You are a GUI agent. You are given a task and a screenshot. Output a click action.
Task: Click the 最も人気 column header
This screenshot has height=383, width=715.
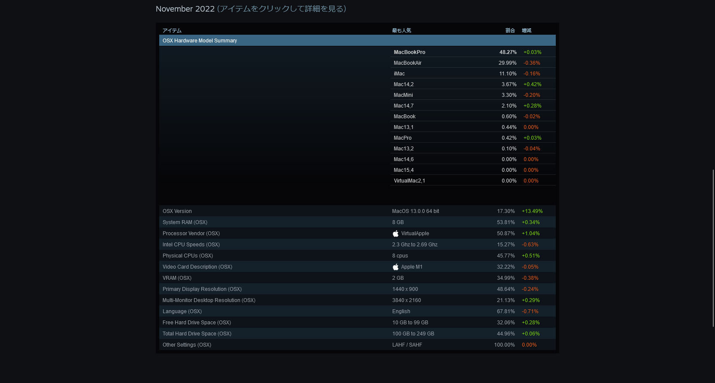(402, 30)
